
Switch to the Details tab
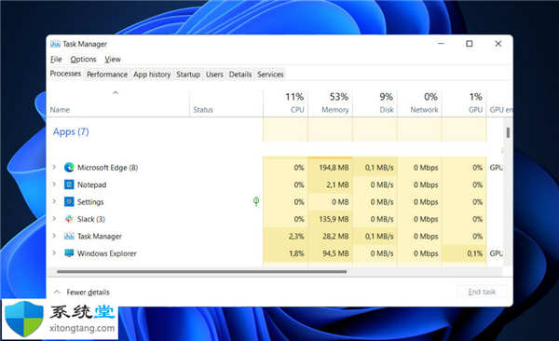pyautogui.click(x=240, y=75)
